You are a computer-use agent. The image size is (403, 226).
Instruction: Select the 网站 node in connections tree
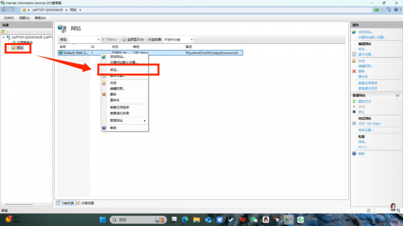(x=20, y=48)
